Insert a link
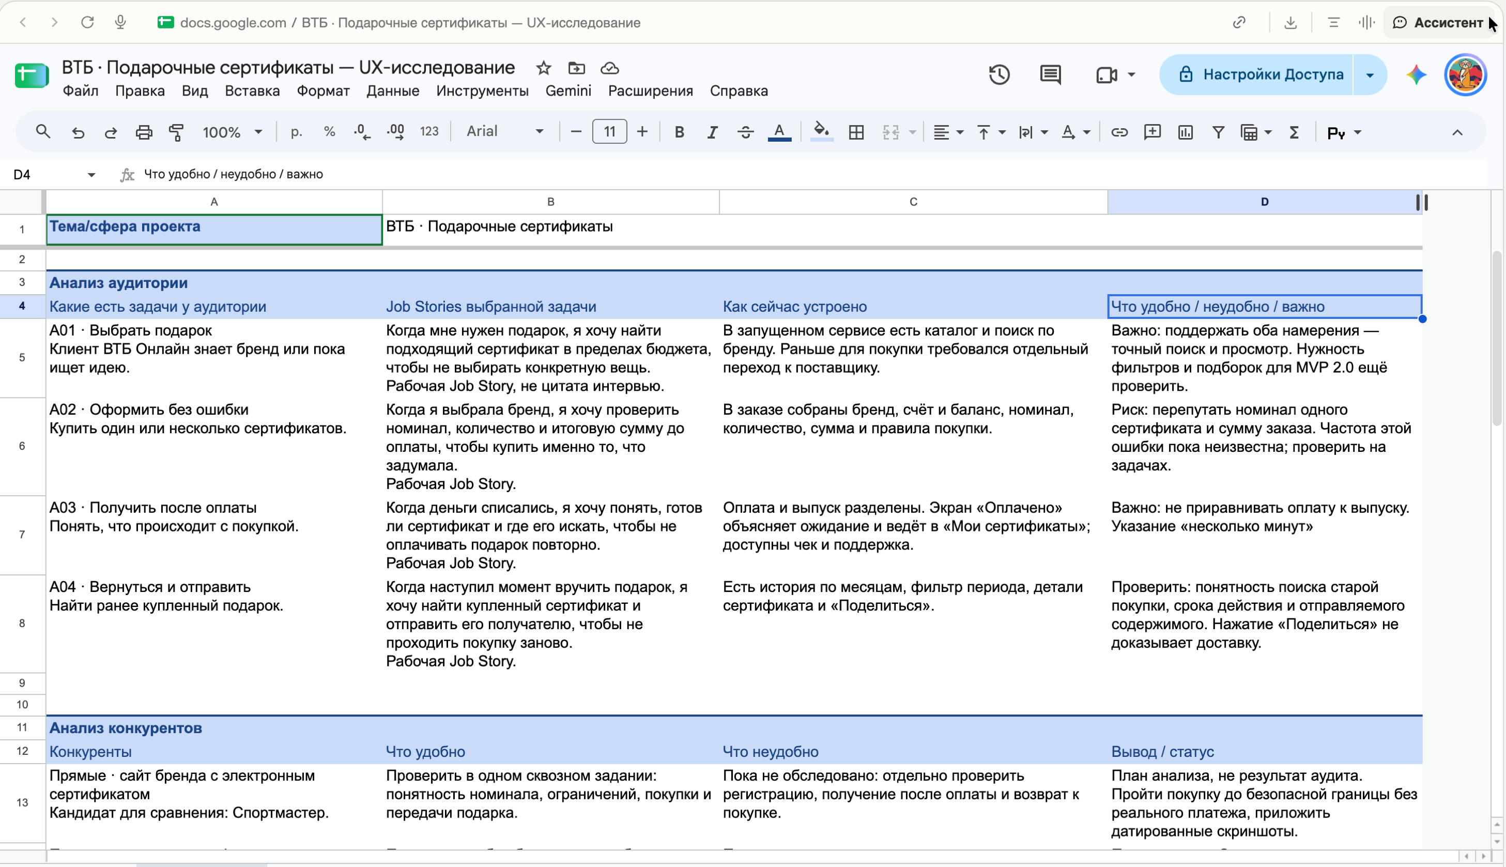The image size is (1506, 867). click(x=1119, y=132)
